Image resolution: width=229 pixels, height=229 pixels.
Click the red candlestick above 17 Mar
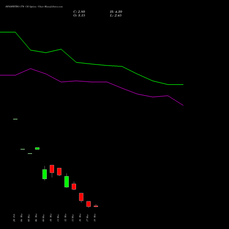tap(88, 204)
